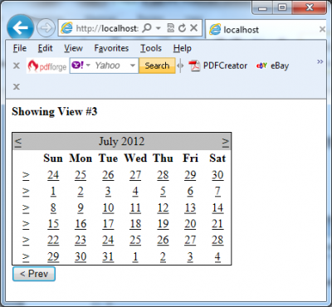Image resolution: width=332 pixels, height=307 pixels.
Task: Open the Tools menu
Action: 151,48
